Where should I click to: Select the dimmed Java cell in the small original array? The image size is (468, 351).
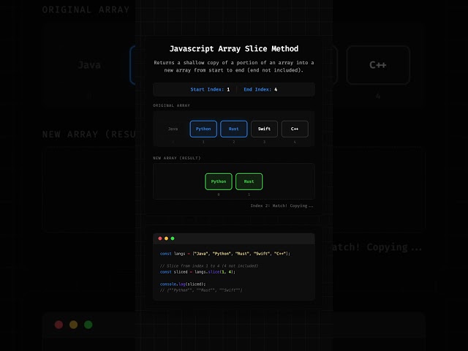click(173, 129)
